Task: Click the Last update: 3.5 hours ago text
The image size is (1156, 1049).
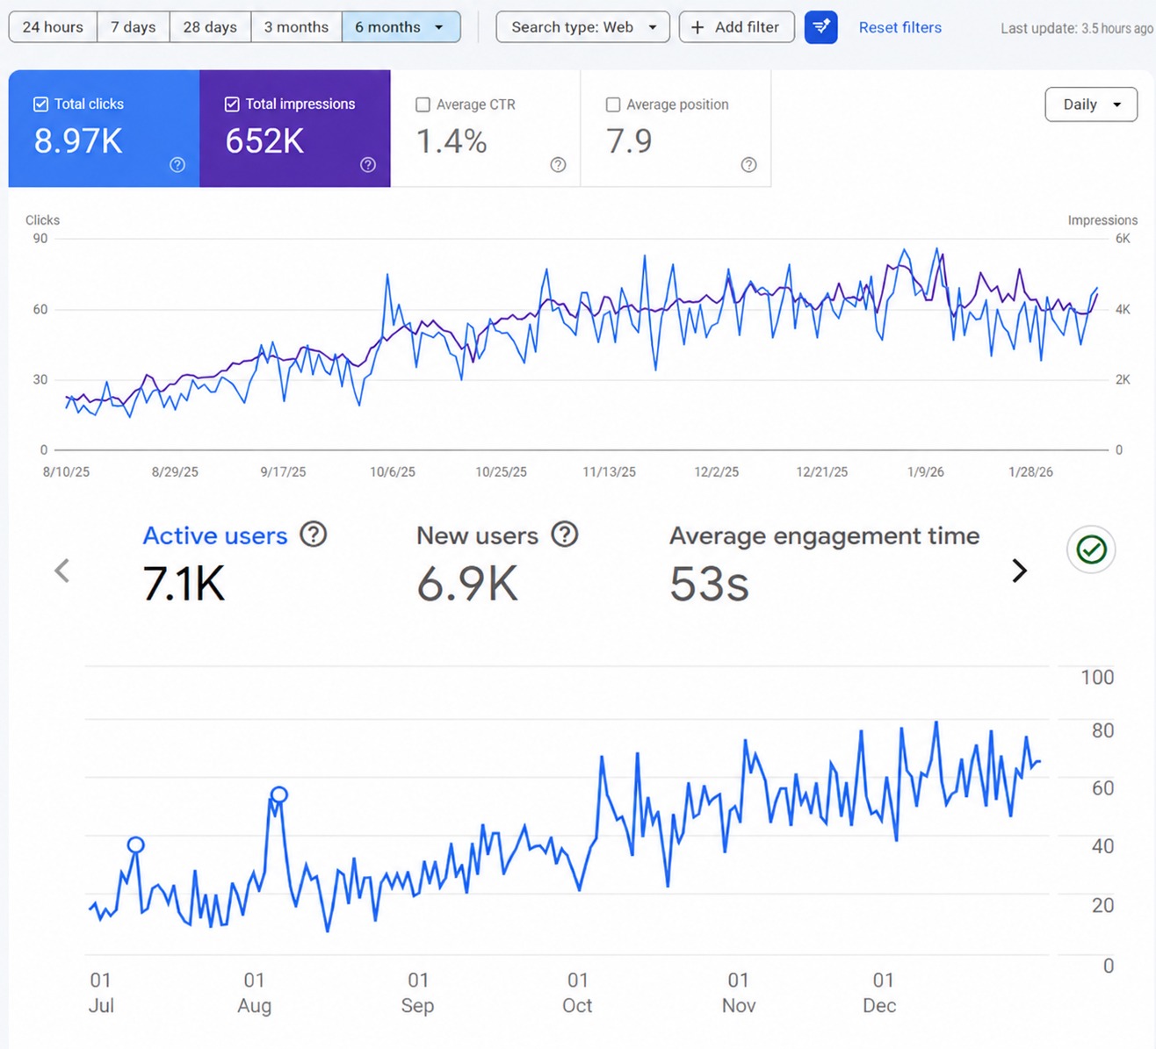Action: click(x=1077, y=28)
